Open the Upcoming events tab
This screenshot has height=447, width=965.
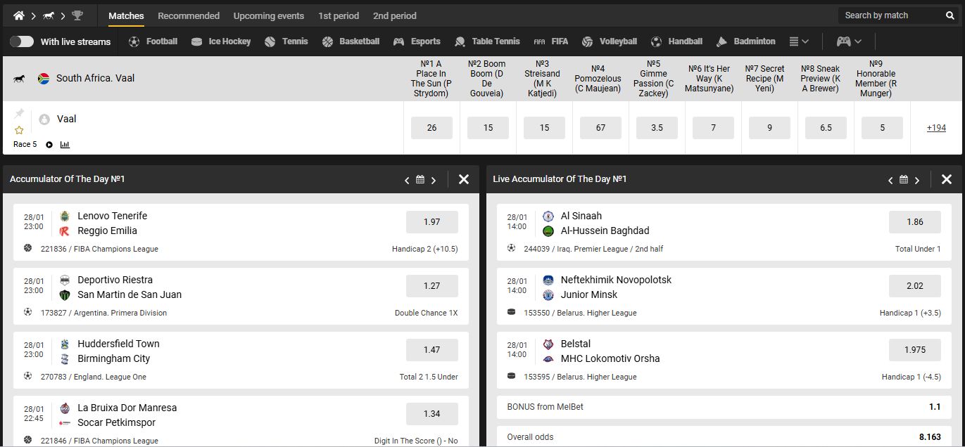[270, 15]
